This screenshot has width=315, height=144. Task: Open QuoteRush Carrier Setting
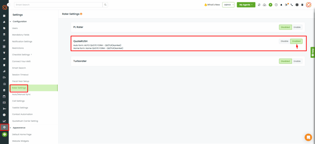[x=25, y=121]
